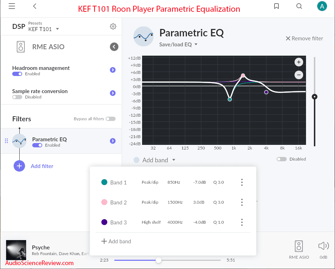
Task: Select Band 1 filter type Peak/dip
Action: (150, 182)
